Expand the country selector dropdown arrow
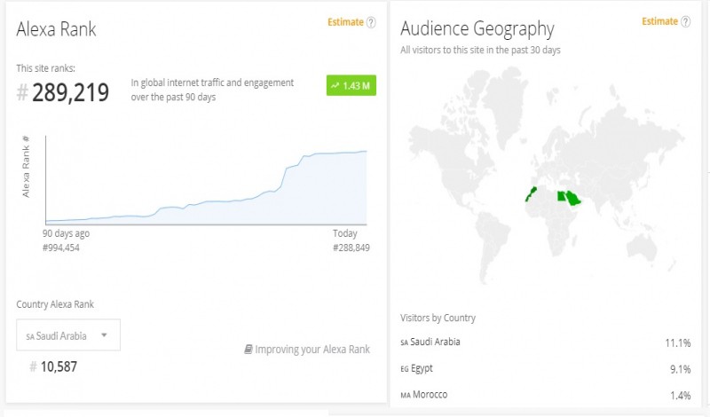 pos(104,335)
